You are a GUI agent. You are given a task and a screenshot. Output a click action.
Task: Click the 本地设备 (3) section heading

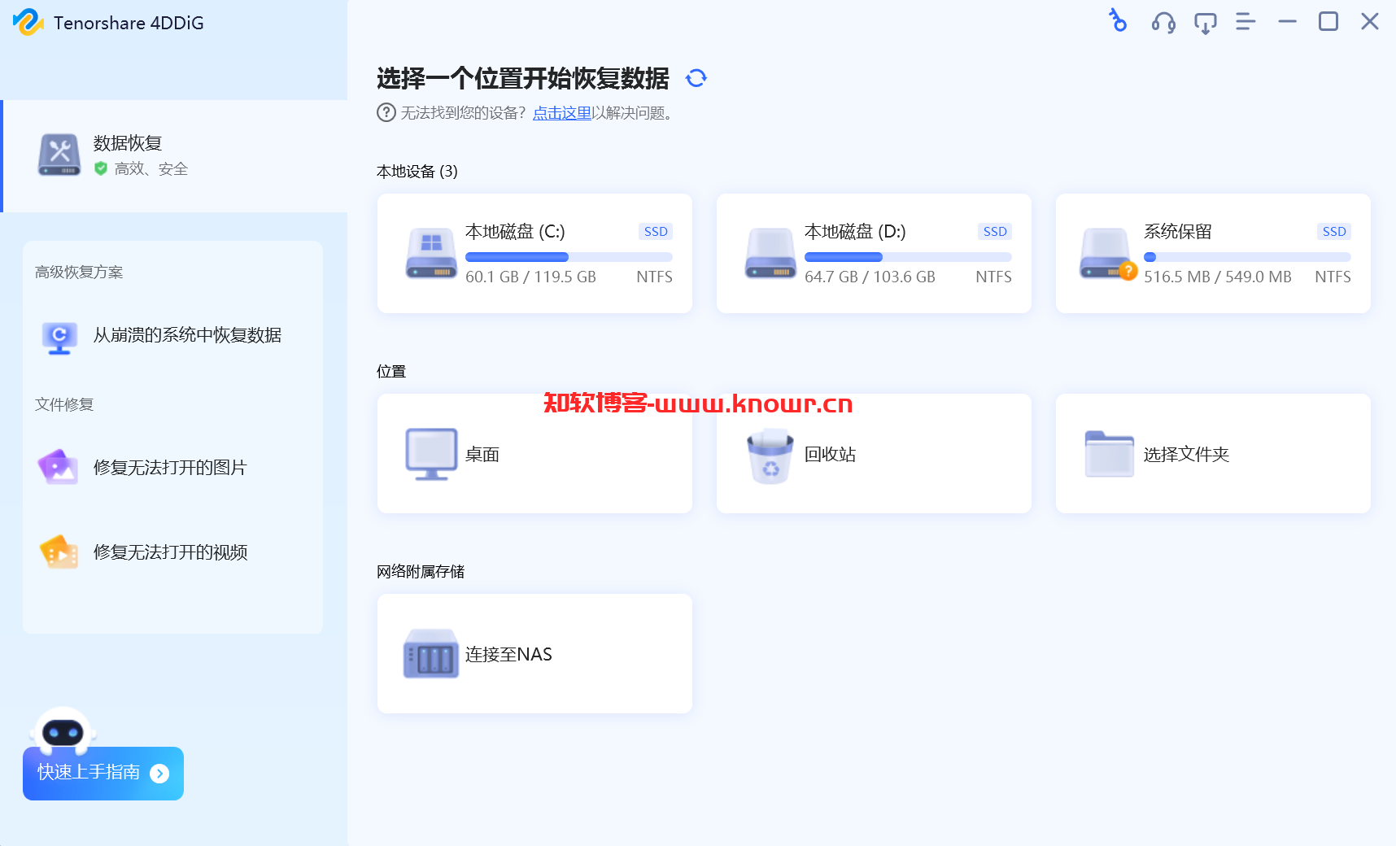417,172
